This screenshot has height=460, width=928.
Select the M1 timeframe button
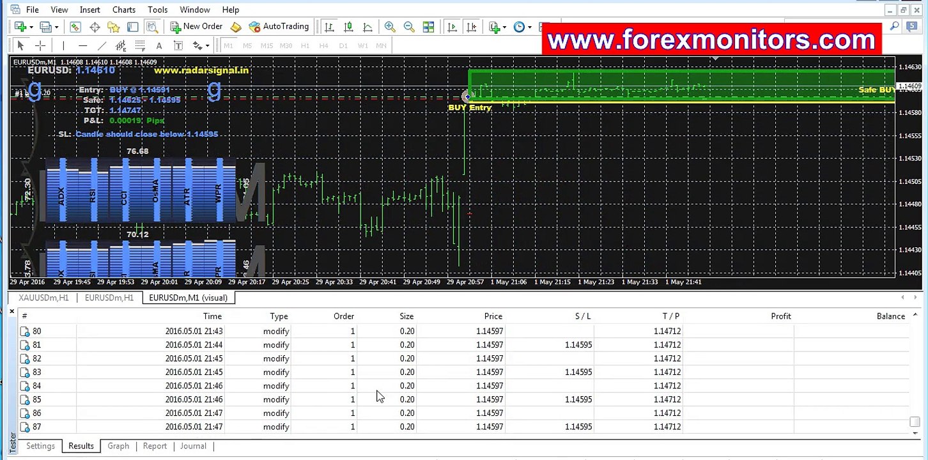coord(228,46)
